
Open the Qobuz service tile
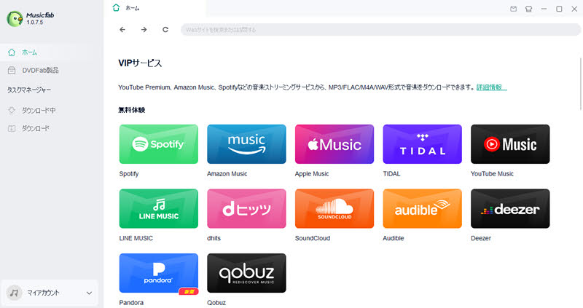point(246,273)
